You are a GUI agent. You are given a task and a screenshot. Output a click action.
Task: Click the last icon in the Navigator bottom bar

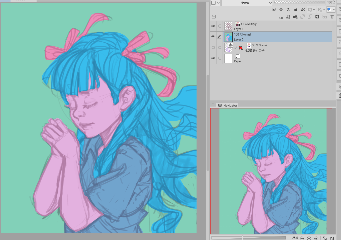[x=332, y=238]
